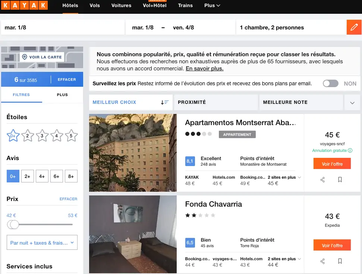The width and height of the screenshot is (362, 274).
Task: Select the 2+ review score filter
Action: click(28, 176)
